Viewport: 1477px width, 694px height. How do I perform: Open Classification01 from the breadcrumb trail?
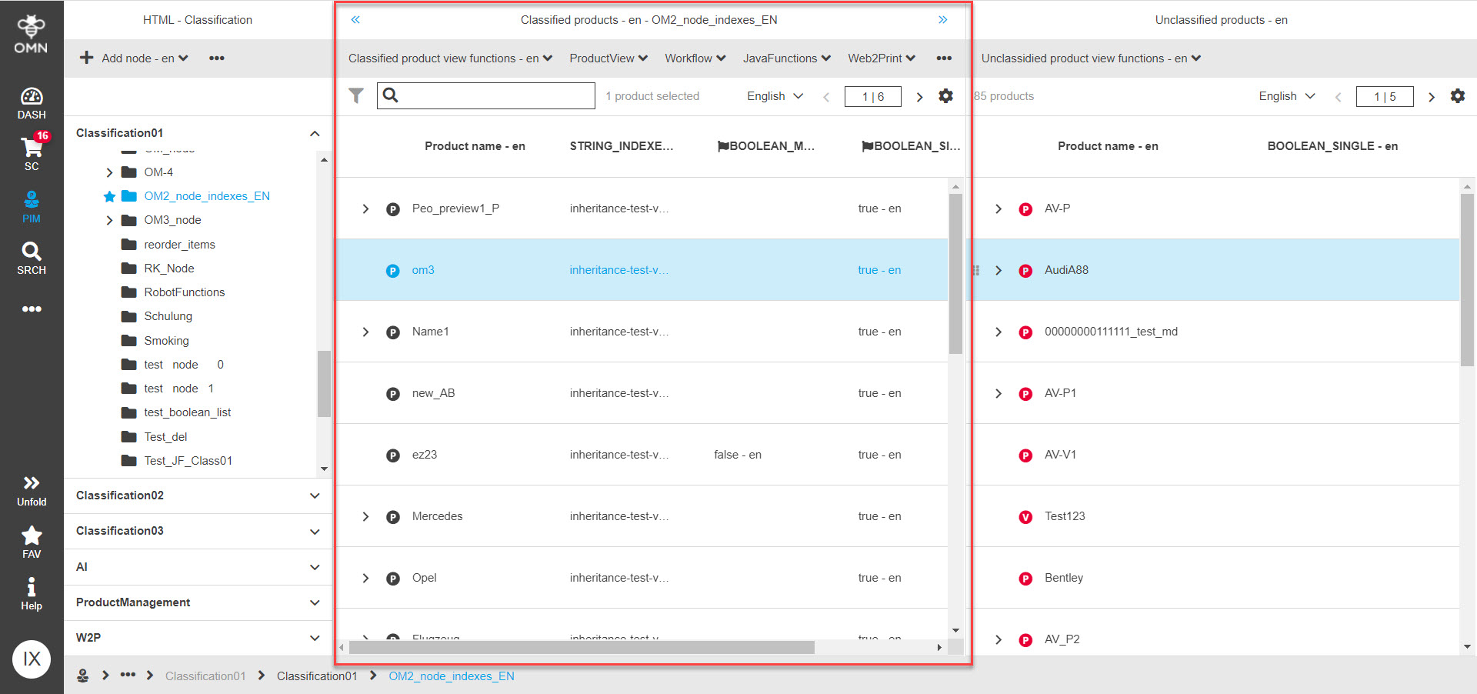coord(316,676)
